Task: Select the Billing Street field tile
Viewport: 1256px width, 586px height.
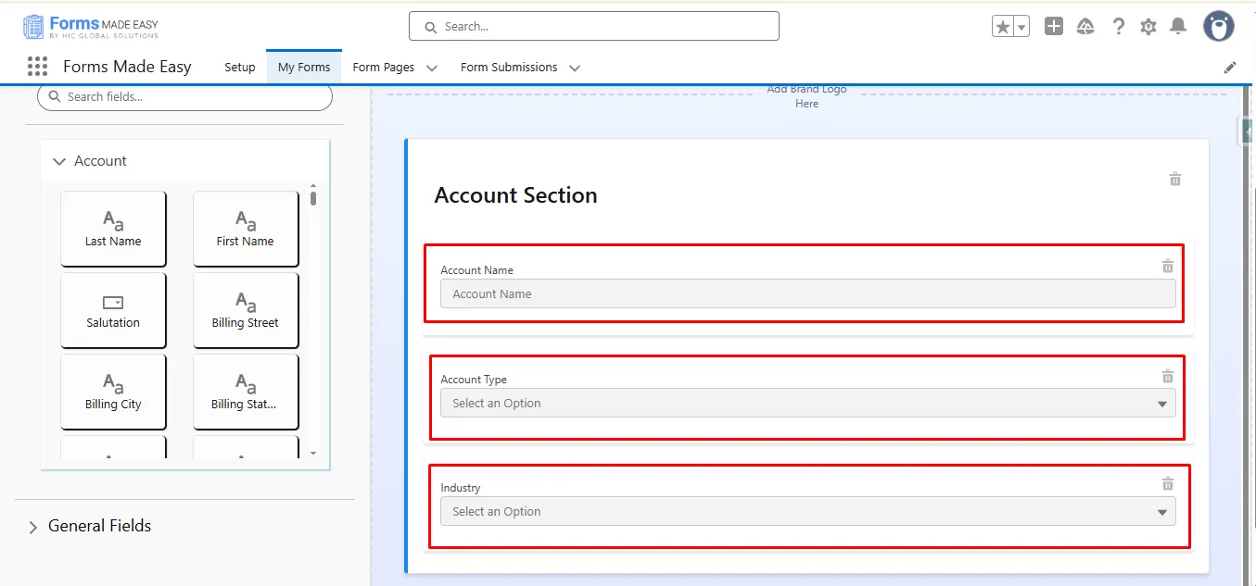Action: (x=246, y=310)
